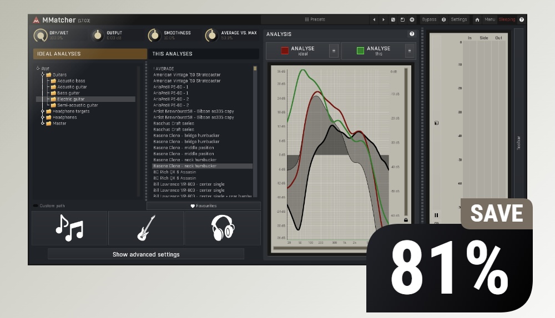Open the Presets browser
Viewport: 555px width, 318px height.
pyautogui.click(x=315, y=19)
